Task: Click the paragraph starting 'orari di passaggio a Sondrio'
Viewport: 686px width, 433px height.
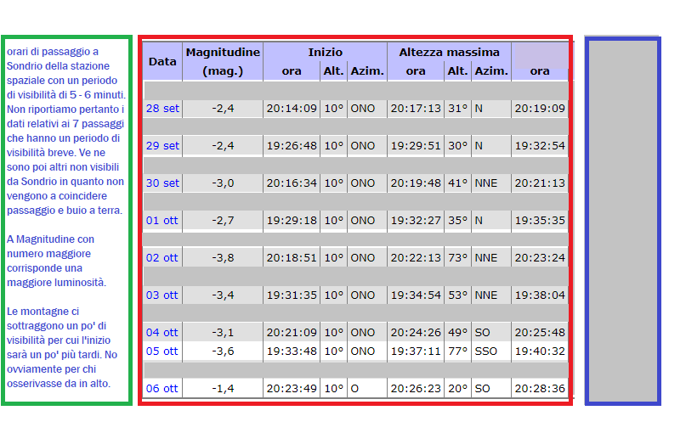Action: pyautogui.click(x=65, y=131)
